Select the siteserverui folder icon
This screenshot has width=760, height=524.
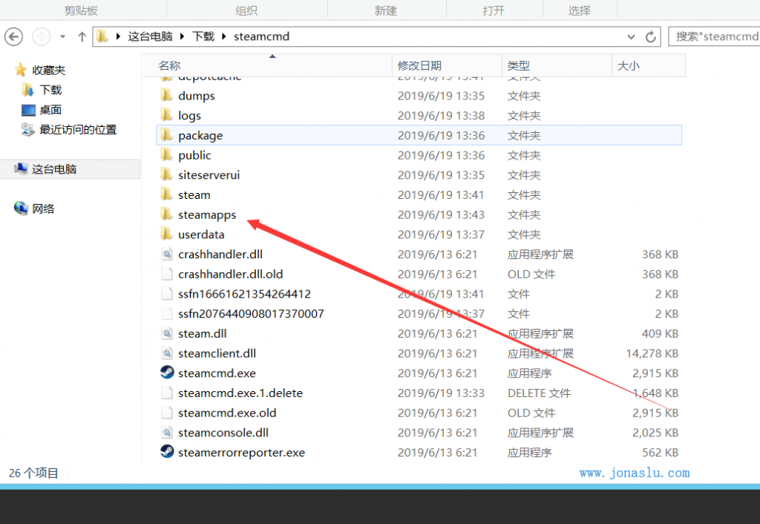tap(166, 174)
